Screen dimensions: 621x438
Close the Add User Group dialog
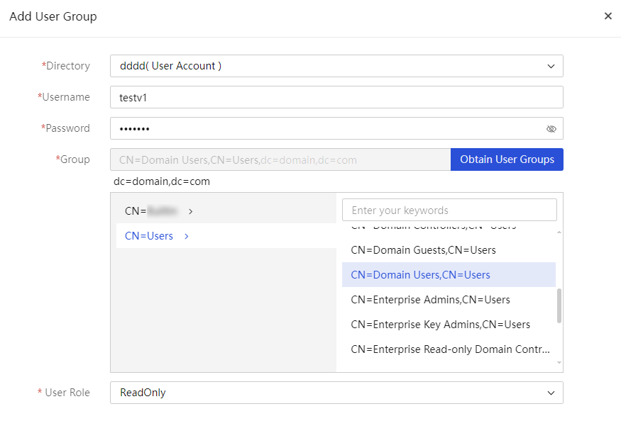pyautogui.click(x=608, y=16)
